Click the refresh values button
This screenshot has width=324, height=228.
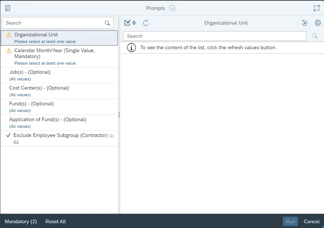(146, 23)
